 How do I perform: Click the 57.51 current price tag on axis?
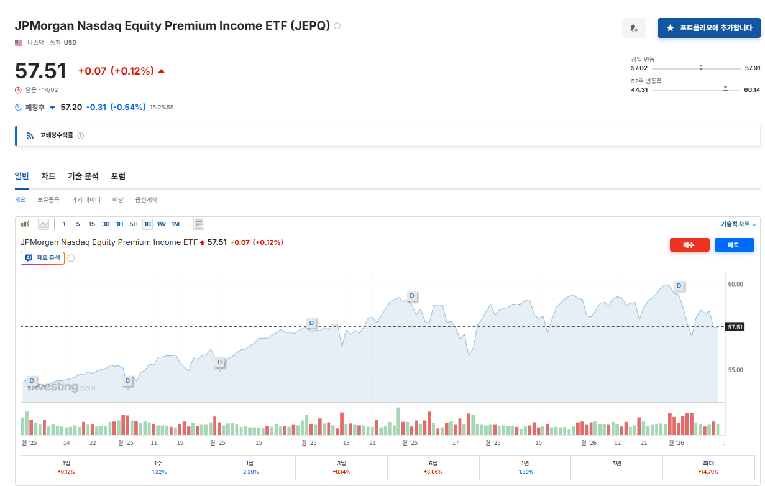(735, 327)
